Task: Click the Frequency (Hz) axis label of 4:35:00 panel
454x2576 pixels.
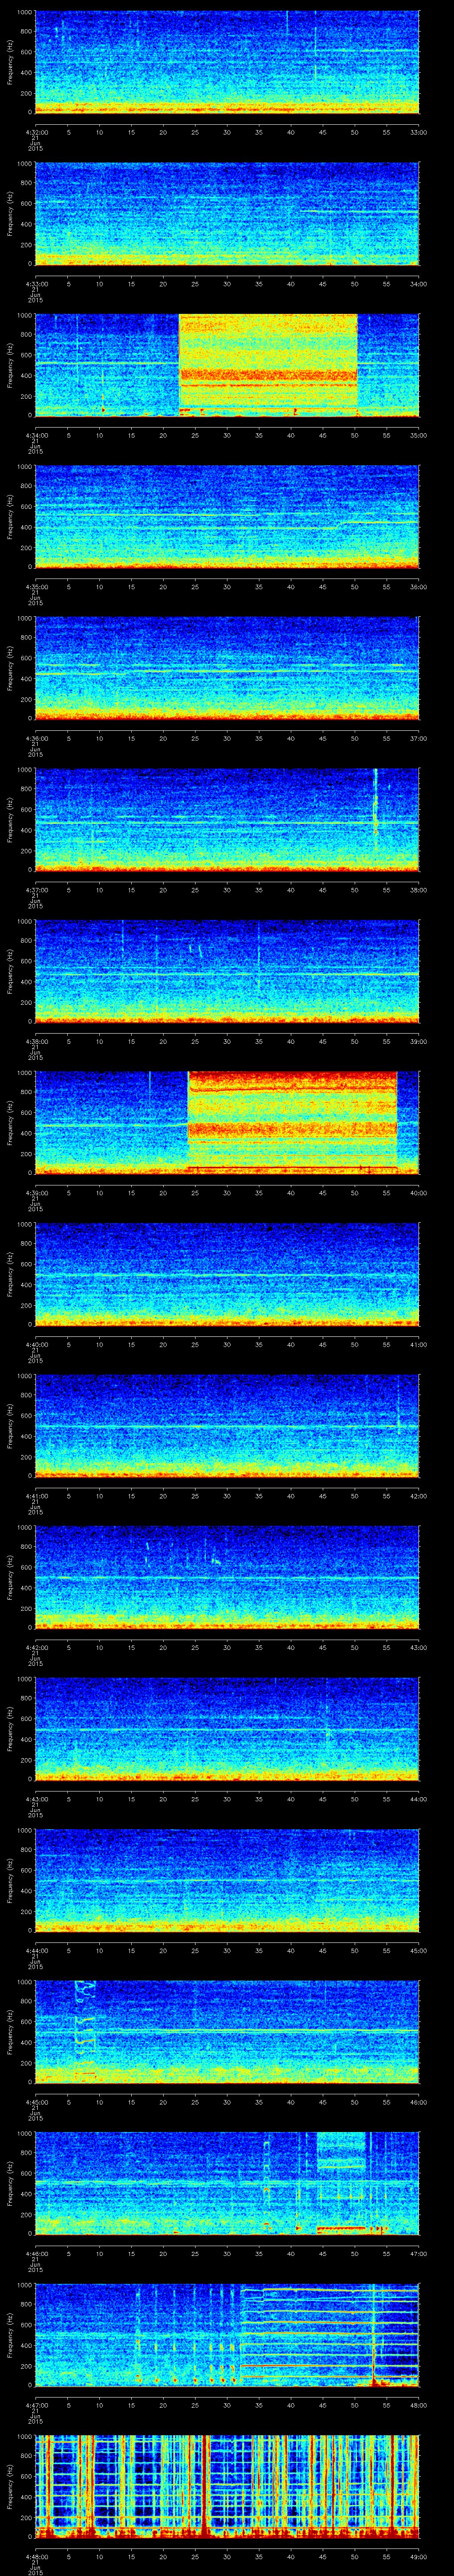Action: pos(10,516)
